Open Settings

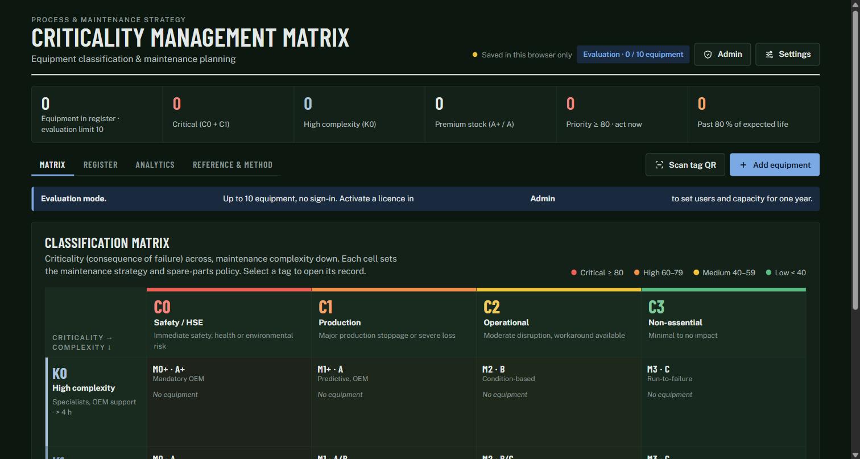[787, 55]
